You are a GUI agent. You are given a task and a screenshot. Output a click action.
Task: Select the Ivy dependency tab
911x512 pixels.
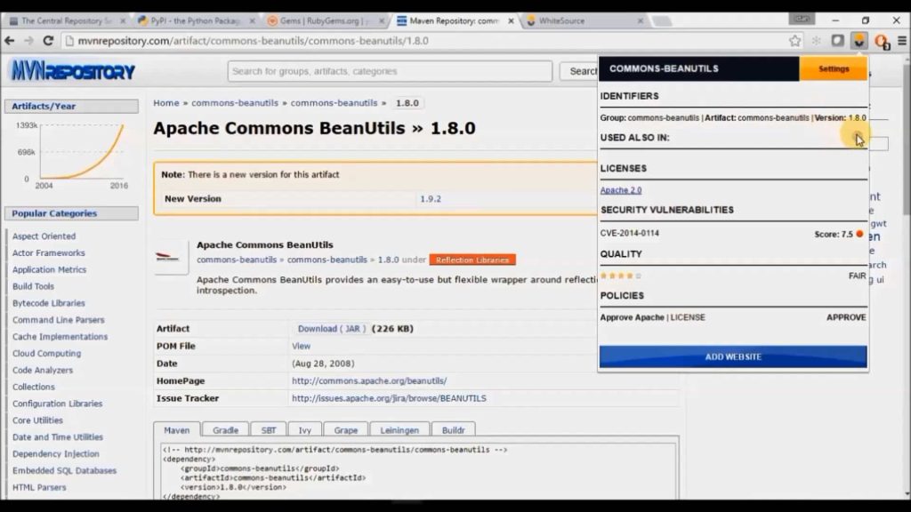(304, 430)
